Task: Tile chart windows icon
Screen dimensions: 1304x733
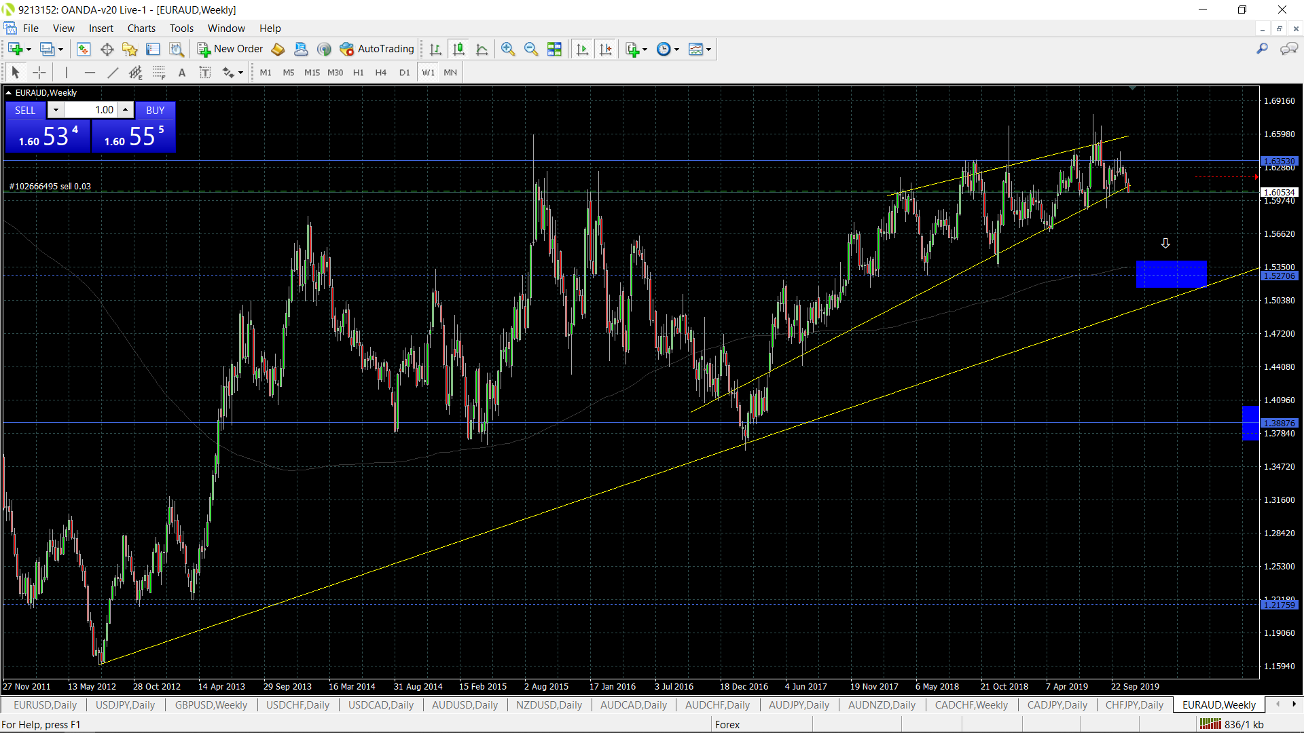Action: [x=554, y=49]
